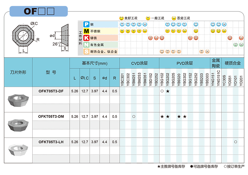Screen dimensions: 248x175
Task: Select the 硬质合金 column group header
Action: 232,63
